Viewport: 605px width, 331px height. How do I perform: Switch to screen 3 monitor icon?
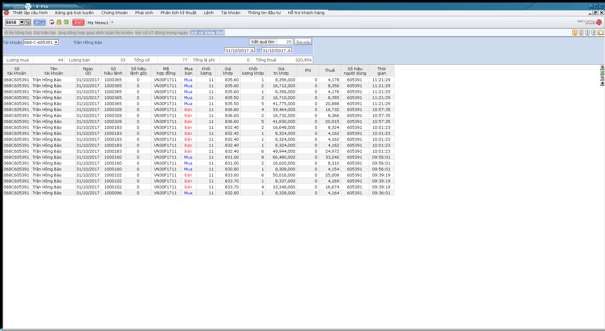(x=587, y=33)
